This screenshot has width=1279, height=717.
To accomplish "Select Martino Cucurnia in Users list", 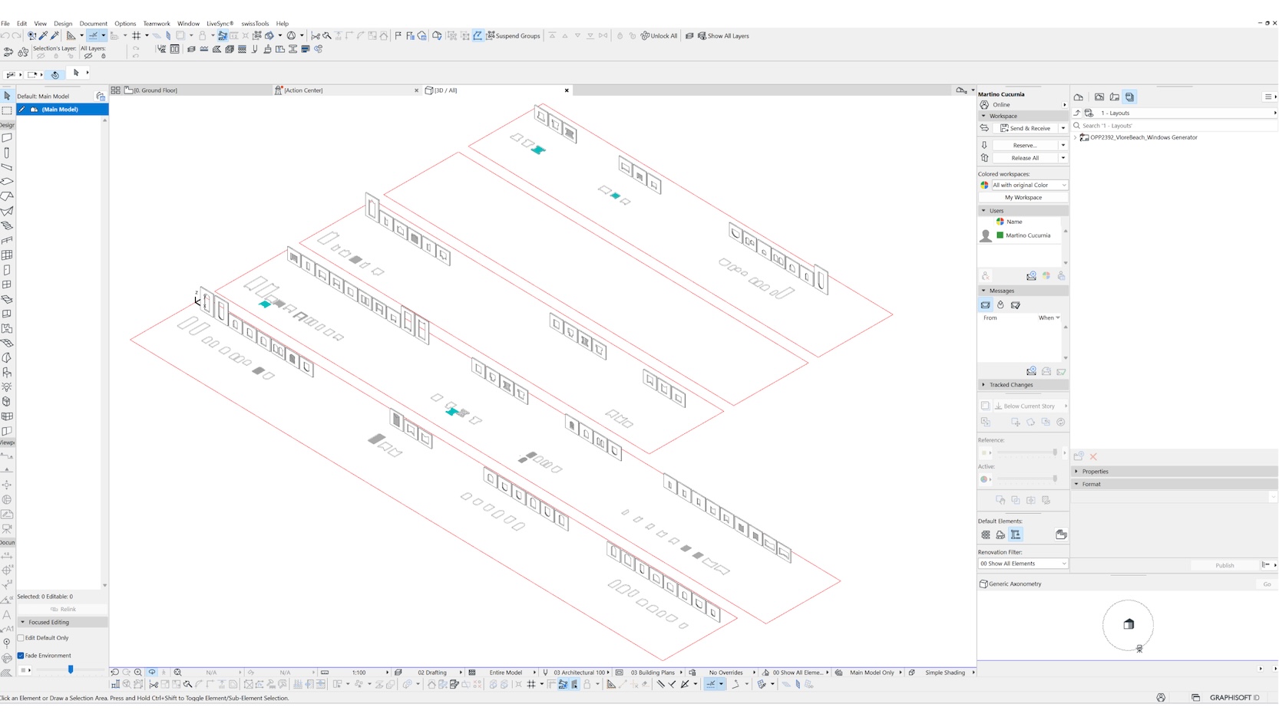I will pyautogui.click(x=1028, y=236).
